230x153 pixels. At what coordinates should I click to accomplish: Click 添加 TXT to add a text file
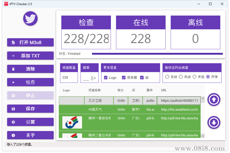(30, 56)
